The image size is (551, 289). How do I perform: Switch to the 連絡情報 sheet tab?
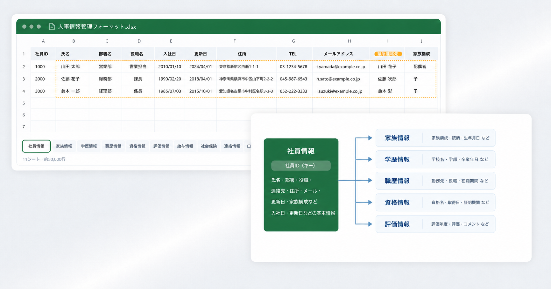[232, 146]
